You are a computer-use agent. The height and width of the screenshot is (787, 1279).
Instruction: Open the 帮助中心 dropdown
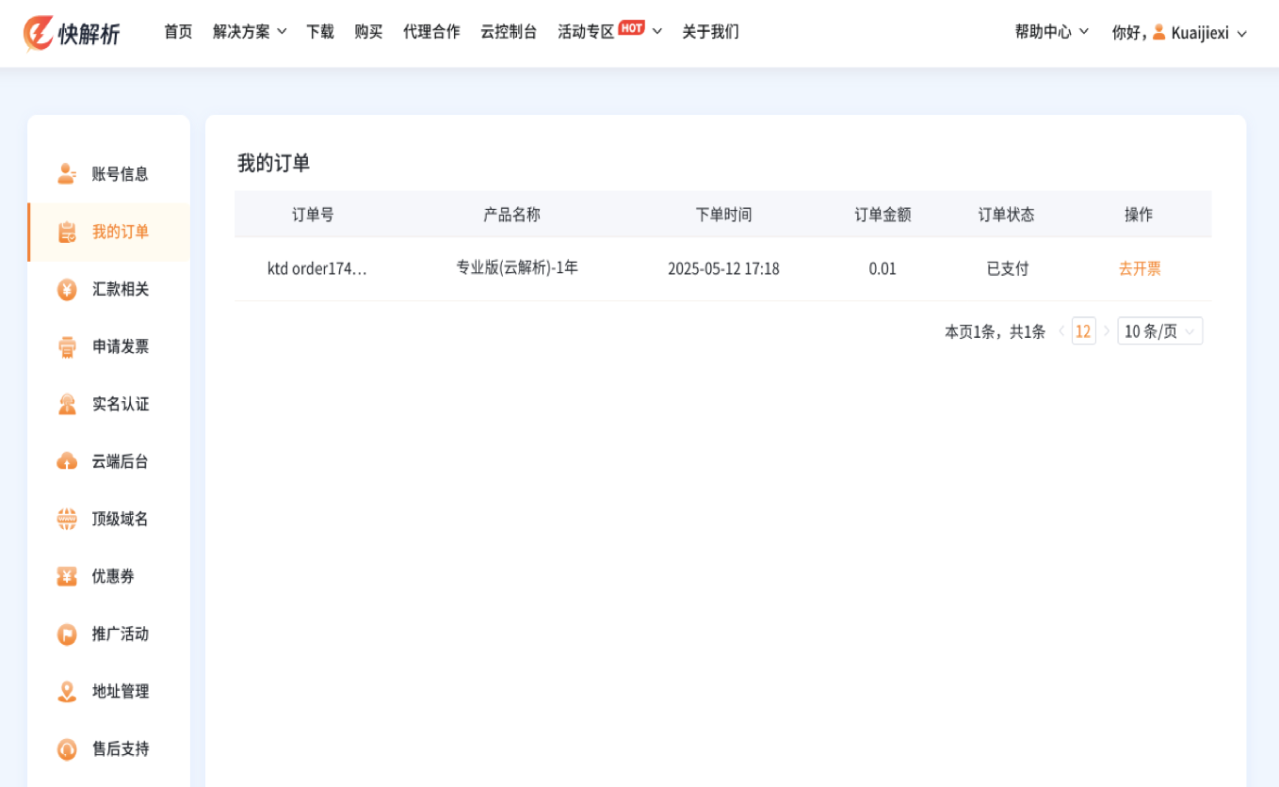[1051, 32]
